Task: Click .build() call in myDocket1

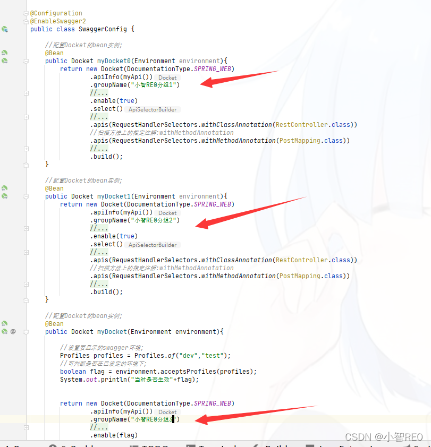Action: click(x=106, y=292)
